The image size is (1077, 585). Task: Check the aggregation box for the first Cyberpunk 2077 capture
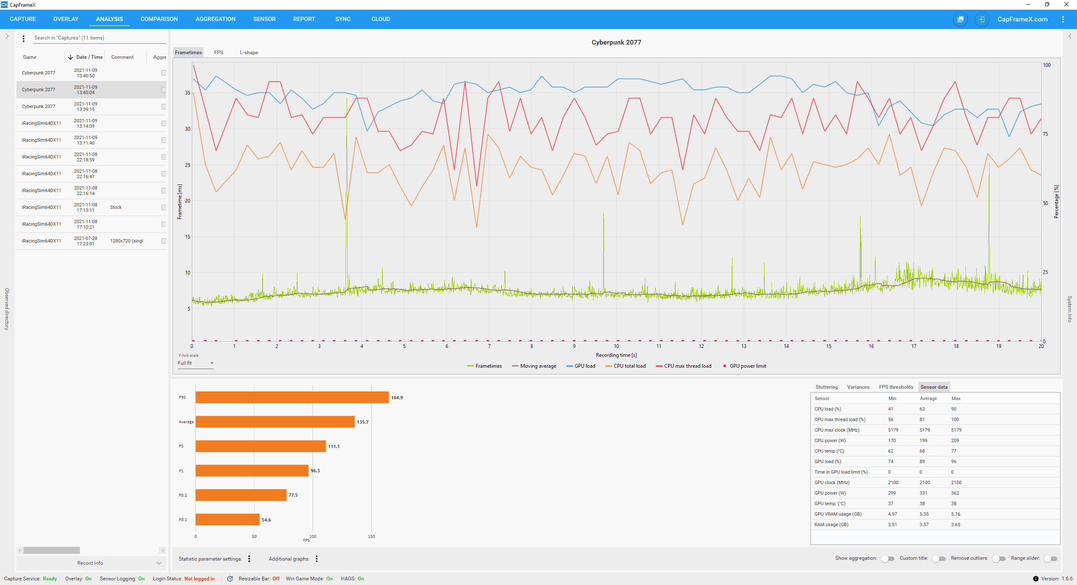click(164, 73)
